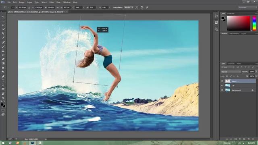Select the Dodge tool
This screenshot has width=258, height=145.
point(3,72)
